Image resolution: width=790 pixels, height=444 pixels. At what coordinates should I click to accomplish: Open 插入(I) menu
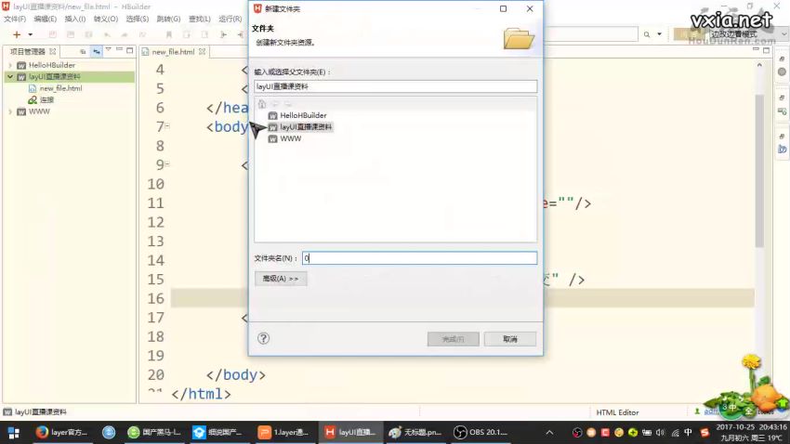[x=74, y=19]
